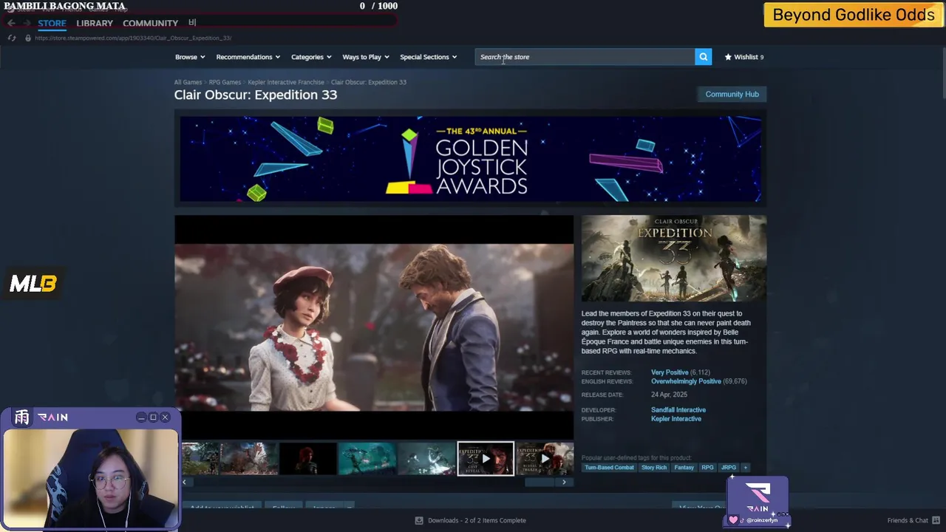Click the @rainzerlyn handle text

pyautogui.click(x=762, y=520)
